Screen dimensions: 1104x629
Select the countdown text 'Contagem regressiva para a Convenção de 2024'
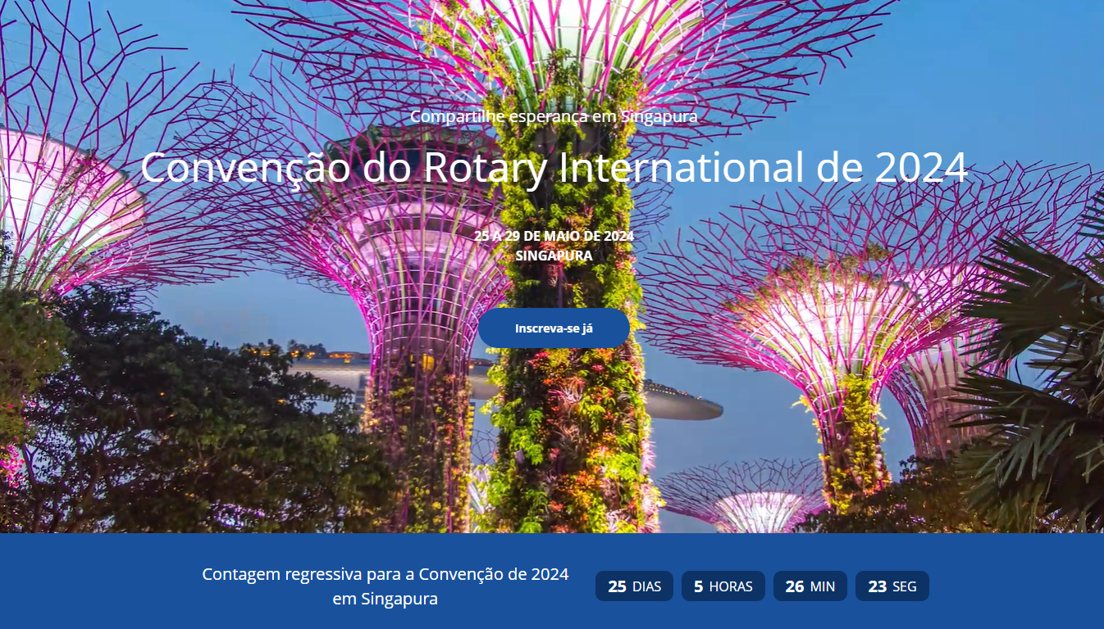(x=385, y=574)
